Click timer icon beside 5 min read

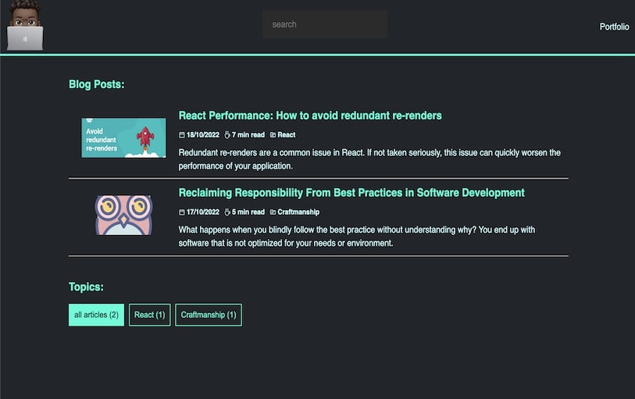227,212
